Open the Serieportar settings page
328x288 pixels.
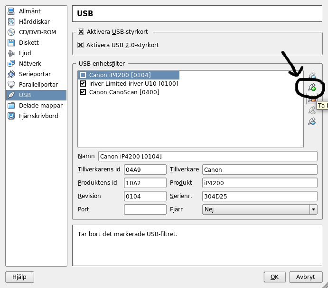point(36,74)
